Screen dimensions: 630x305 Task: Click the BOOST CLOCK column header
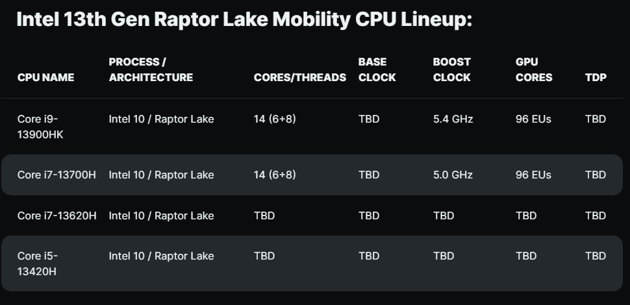tap(451, 69)
